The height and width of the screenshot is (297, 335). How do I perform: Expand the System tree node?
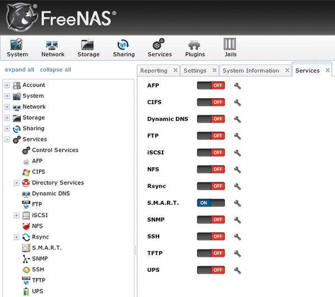coord(7,96)
